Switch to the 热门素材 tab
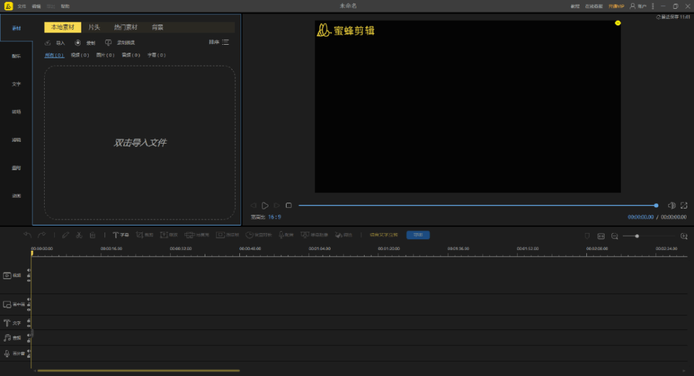 pyautogui.click(x=125, y=27)
